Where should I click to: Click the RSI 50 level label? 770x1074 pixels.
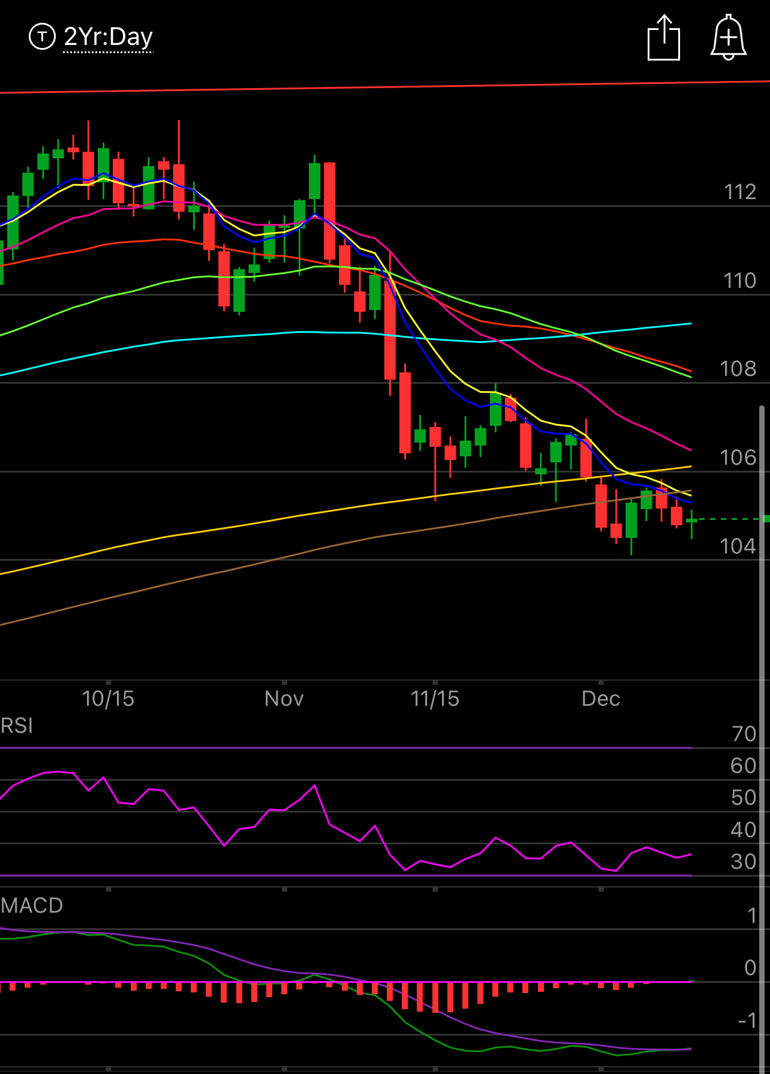tap(744, 798)
